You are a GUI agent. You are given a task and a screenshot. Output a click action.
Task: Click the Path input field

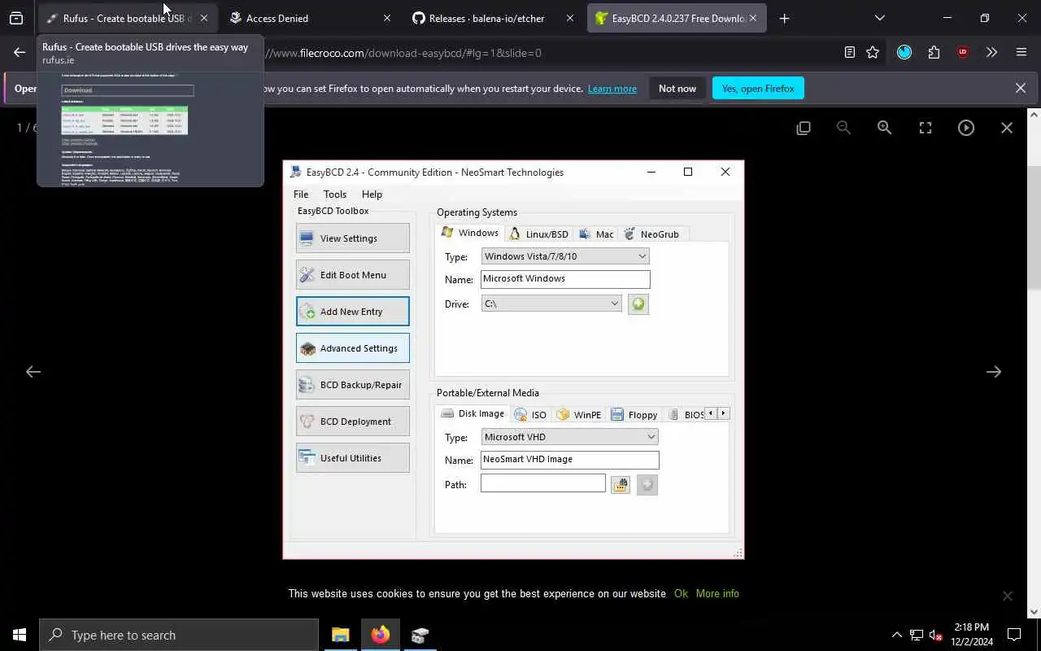pyautogui.click(x=543, y=483)
